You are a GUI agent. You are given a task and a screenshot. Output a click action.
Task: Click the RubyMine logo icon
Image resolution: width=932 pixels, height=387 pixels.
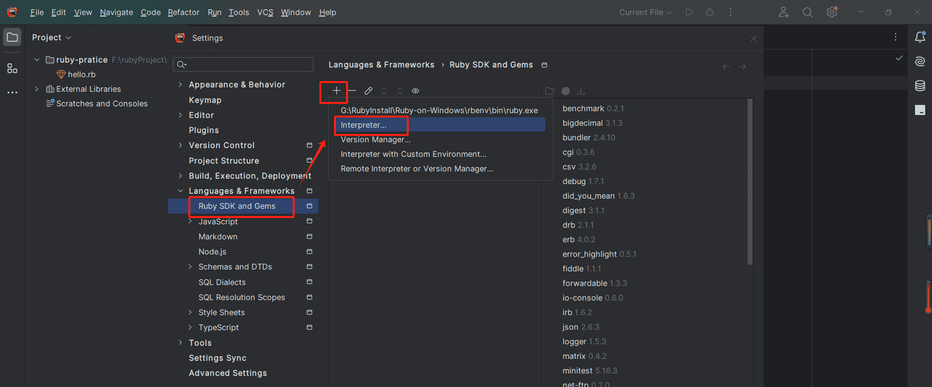click(12, 12)
